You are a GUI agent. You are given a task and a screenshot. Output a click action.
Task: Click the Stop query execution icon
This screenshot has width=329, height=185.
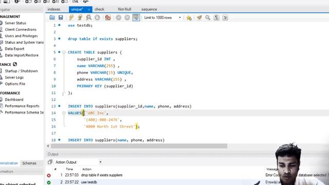(x=97, y=17)
